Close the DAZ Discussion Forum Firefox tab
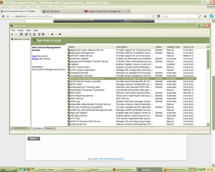The image size is (215, 172). (x=40, y=11)
